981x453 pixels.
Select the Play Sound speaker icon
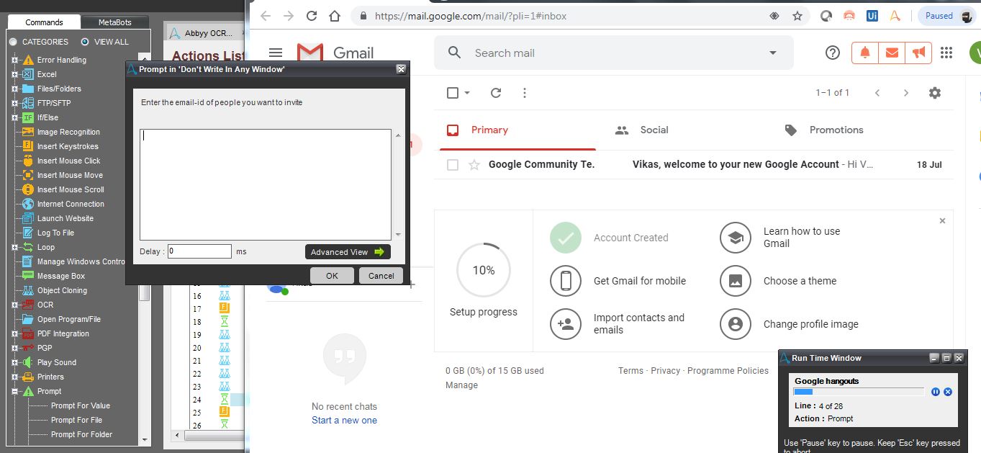click(28, 362)
